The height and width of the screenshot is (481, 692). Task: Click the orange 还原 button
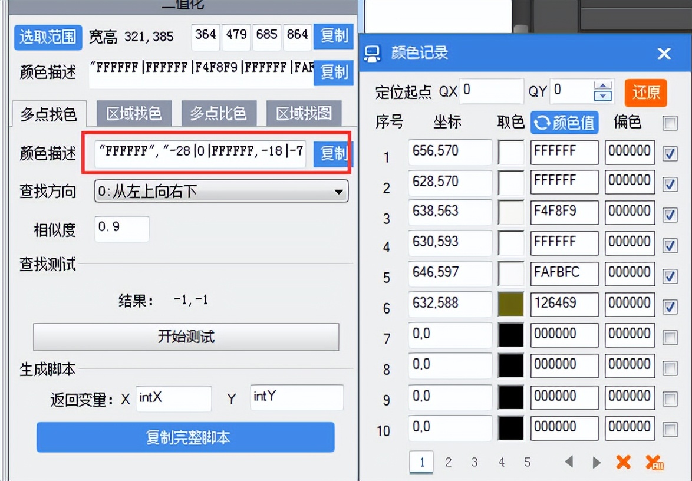[645, 93]
